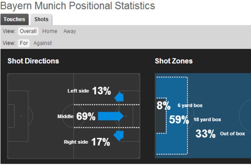Image resolution: width=251 pixels, height=167 pixels.
Task: Click the 13% left side percentage
Action: tap(101, 91)
